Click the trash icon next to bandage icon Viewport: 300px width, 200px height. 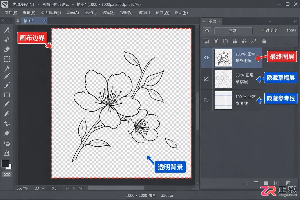(x=264, y=41)
